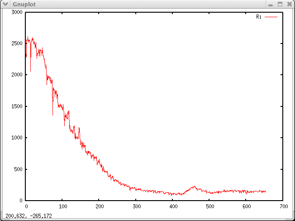Click the red Ri legend line sample

tap(271, 17)
